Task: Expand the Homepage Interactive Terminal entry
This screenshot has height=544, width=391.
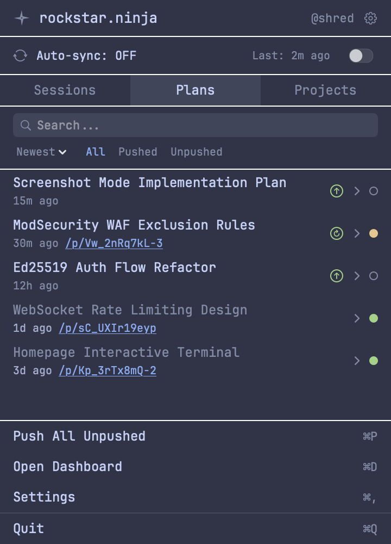Action: tap(357, 361)
